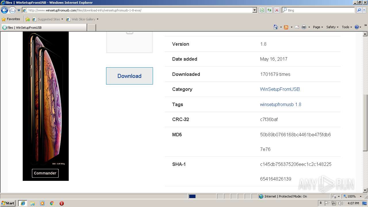The width and height of the screenshot is (368, 207).
Task: Expand the Home button dropdown arrow
Action: click(x=281, y=27)
